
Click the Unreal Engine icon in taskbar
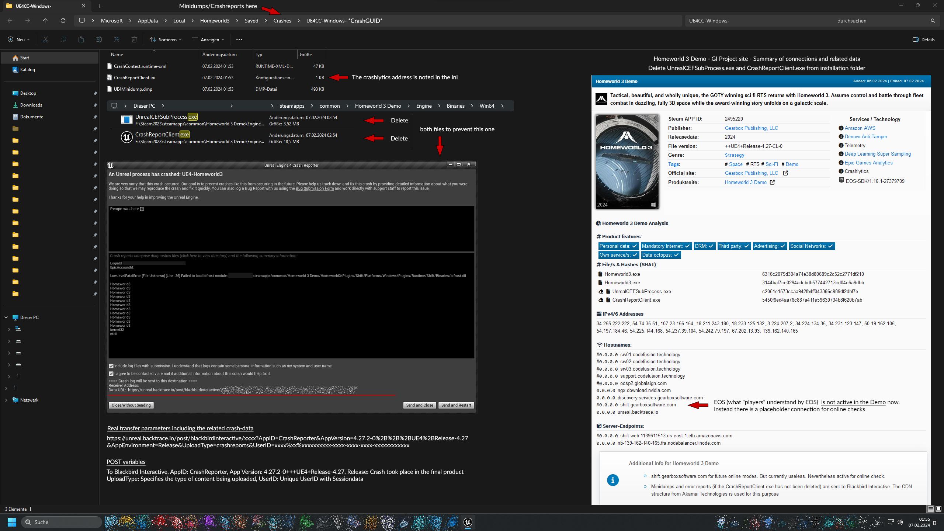(x=468, y=522)
